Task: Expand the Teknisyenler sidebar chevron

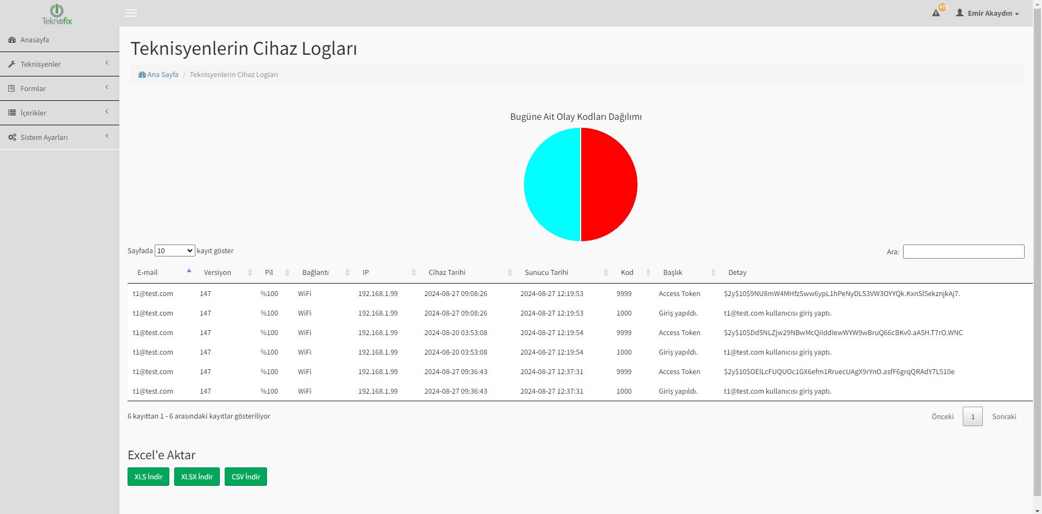Action: pyautogui.click(x=107, y=63)
